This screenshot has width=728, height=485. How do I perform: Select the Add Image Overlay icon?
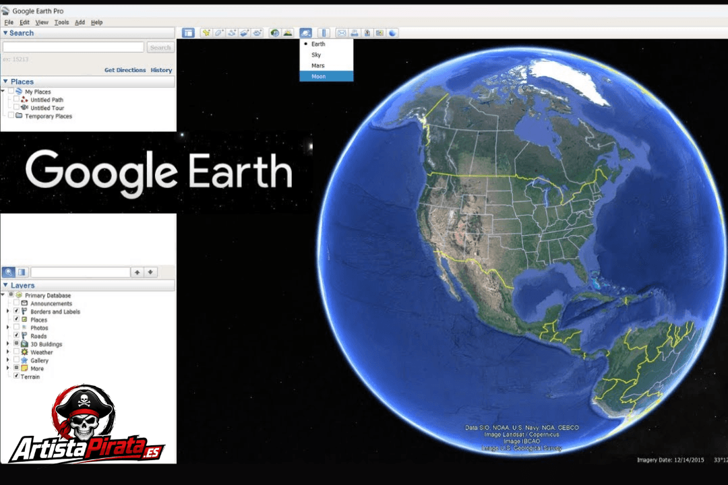click(244, 33)
